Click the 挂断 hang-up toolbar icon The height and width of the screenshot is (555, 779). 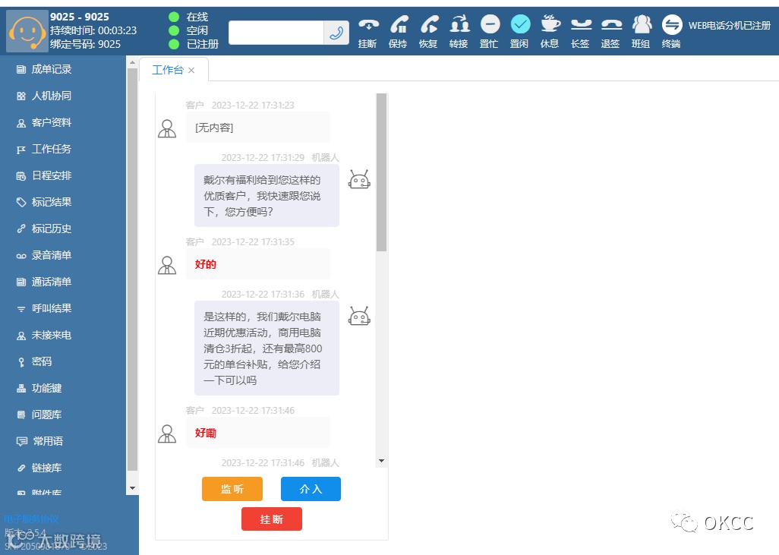point(368,25)
